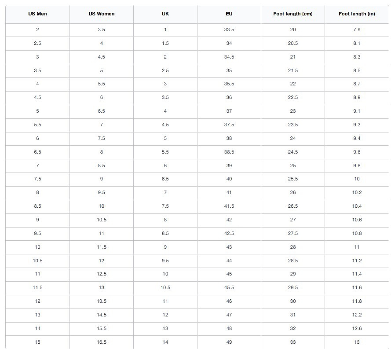
Task: Click the 26.5 cm foot length cell
Action: (293, 206)
